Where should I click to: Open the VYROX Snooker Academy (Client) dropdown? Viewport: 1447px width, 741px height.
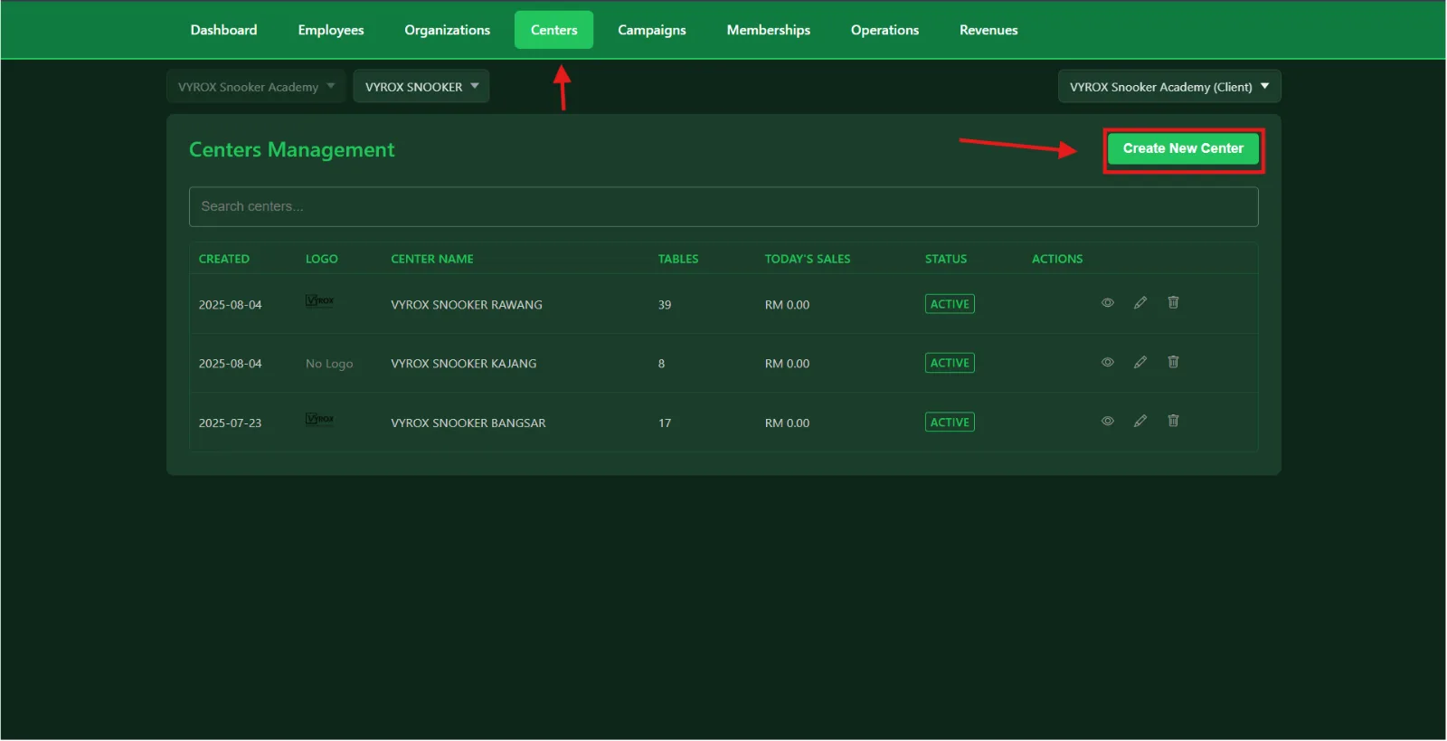coord(1169,87)
